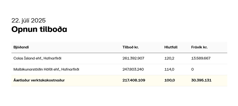Click the Tilboð kr. column header
The width and height of the screenshot is (238, 106).
pos(131,47)
